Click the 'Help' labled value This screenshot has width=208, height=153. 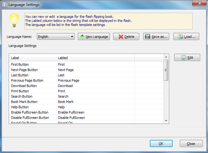[61, 107]
